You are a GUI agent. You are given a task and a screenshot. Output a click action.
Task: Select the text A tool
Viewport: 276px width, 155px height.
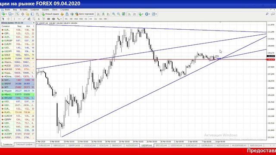click(x=39, y=19)
